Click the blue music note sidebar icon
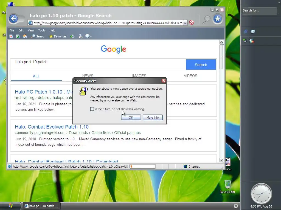Image resolution: width=281 pixels, height=210 pixels. [x=246, y=32]
